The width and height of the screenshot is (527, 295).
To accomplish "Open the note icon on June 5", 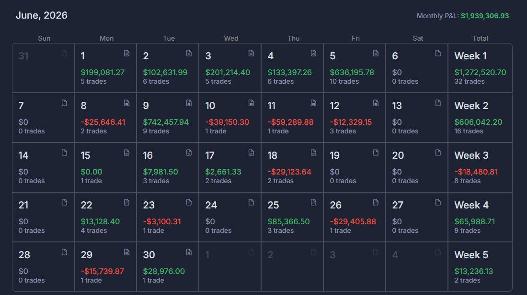I will point(376,53).
